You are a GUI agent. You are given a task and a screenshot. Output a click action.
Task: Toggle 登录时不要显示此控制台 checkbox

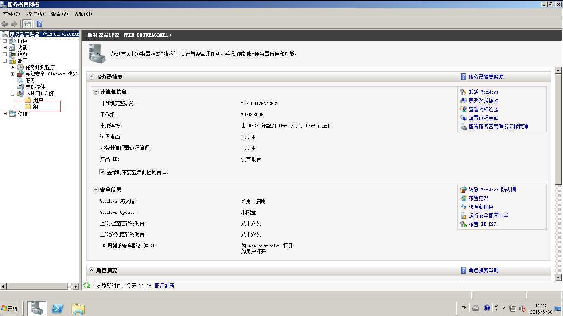coord(102,172)
